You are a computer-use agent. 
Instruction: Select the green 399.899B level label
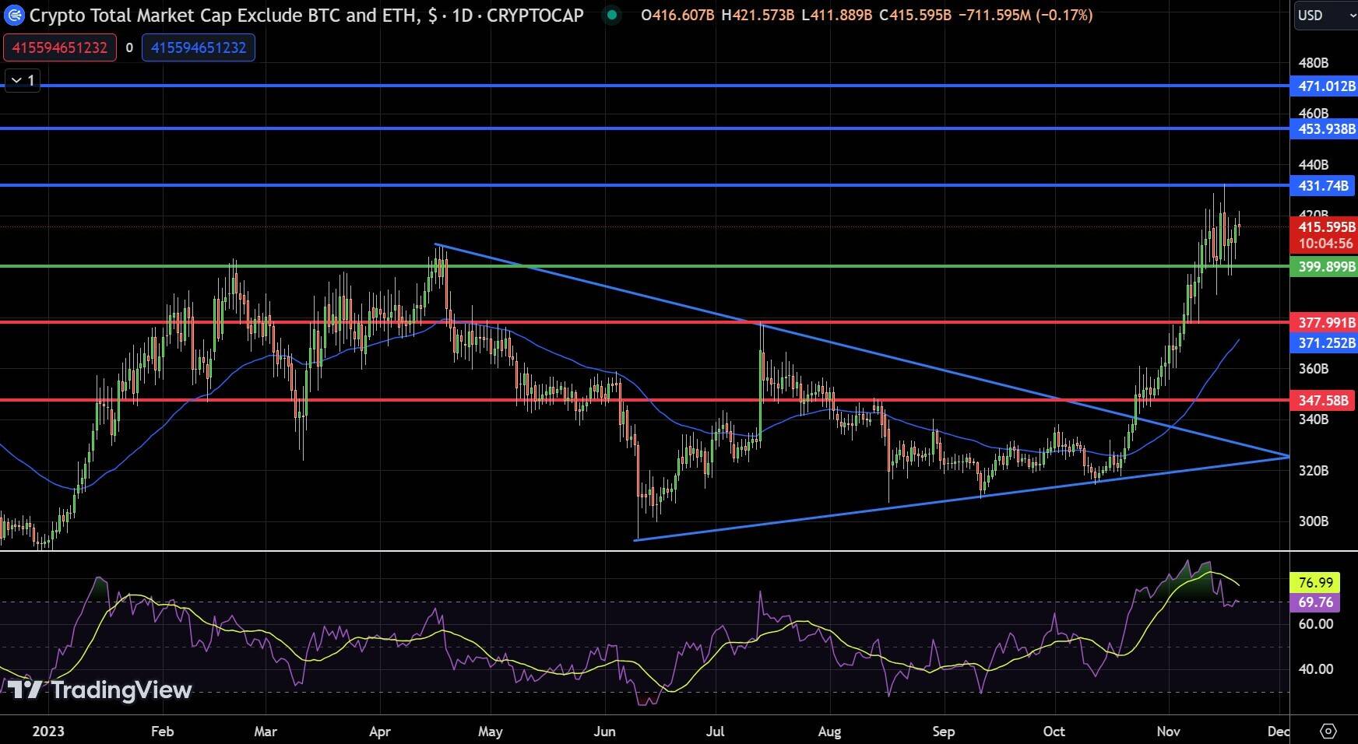coord(1326,267)
